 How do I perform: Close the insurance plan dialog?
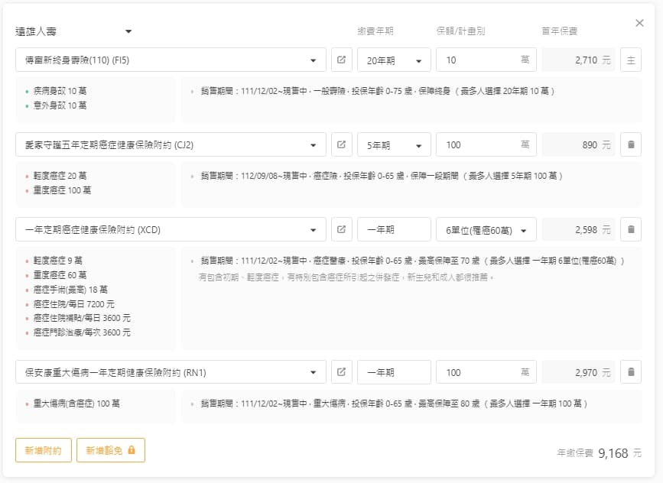(x=639, y=23)
